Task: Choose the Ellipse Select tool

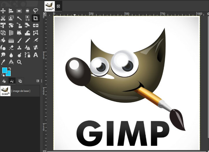Action: pyautogui.click(x=28, y=11)
